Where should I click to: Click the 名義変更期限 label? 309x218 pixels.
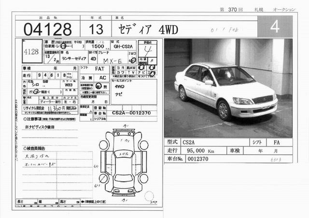[88, 97]
